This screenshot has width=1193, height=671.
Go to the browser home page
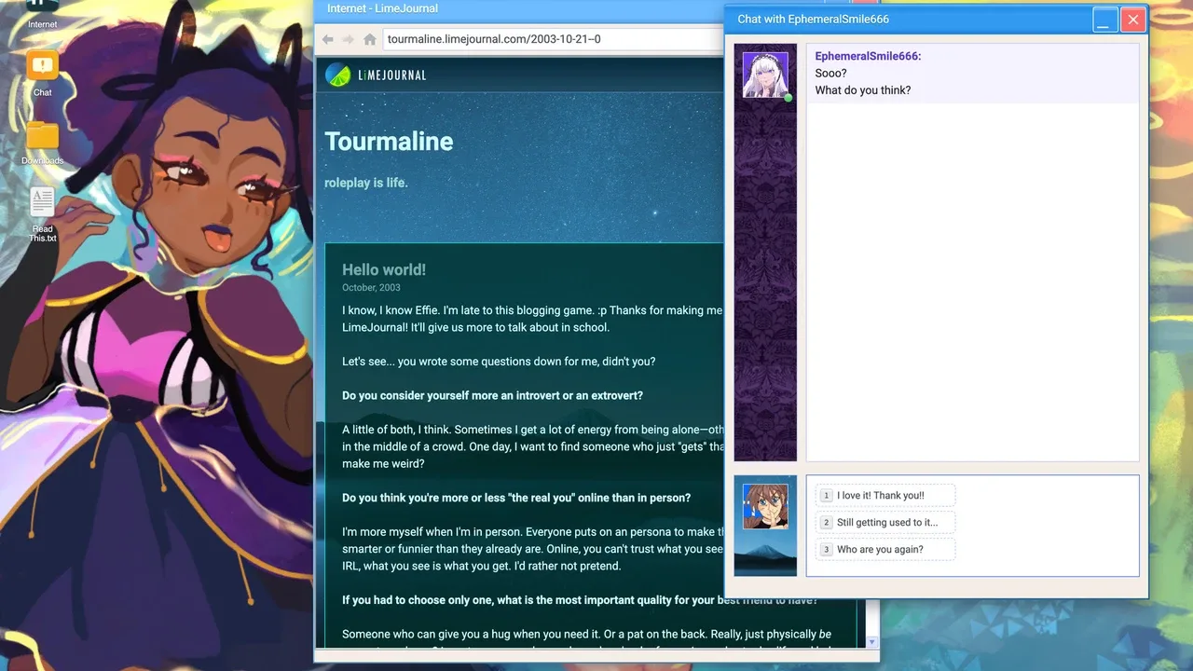[x=369, y=39]
